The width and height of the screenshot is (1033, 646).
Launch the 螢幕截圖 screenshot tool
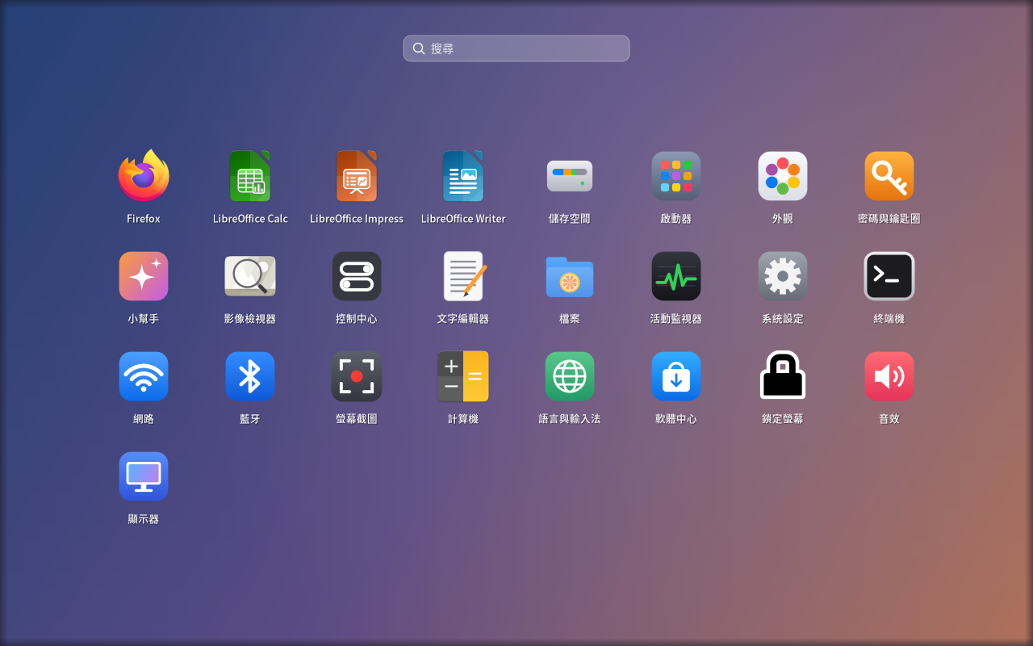[357, 376]
